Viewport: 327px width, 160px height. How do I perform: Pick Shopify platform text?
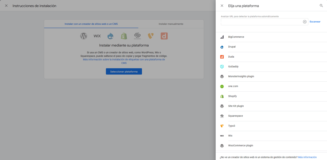coord(232,96)
